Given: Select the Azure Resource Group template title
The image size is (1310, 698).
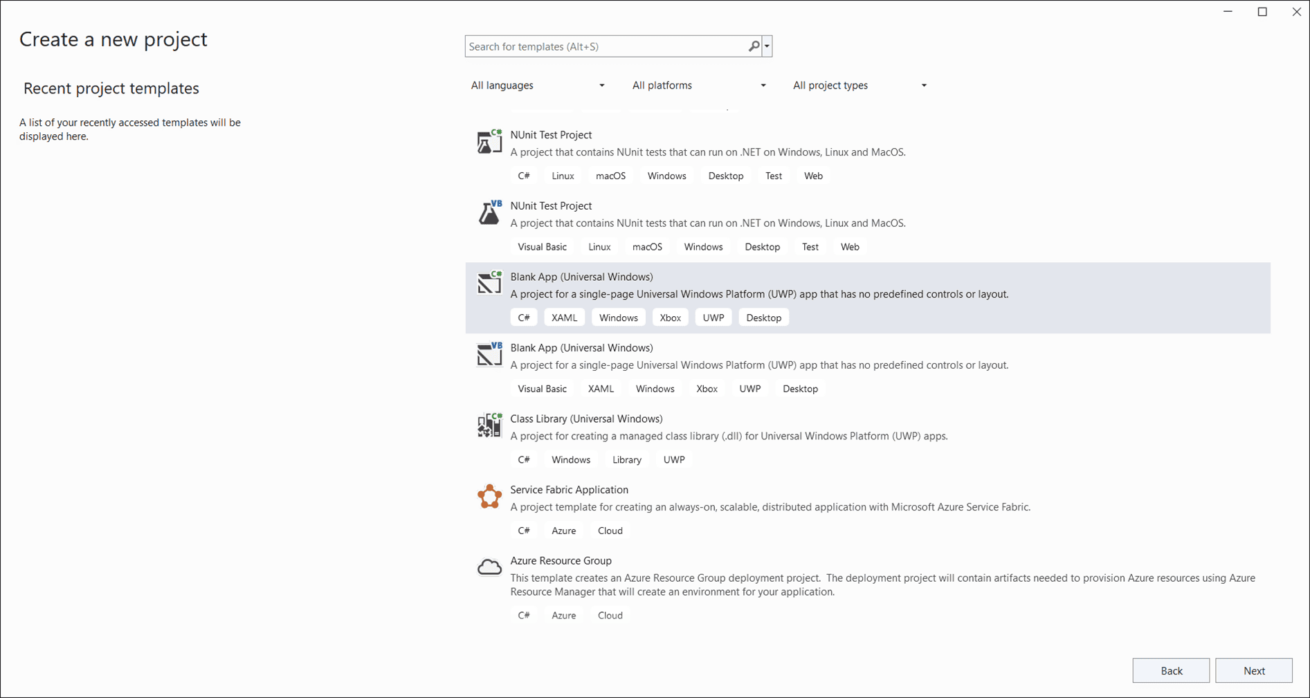Looking at the screenshot, I should click(x=561, y=560).
